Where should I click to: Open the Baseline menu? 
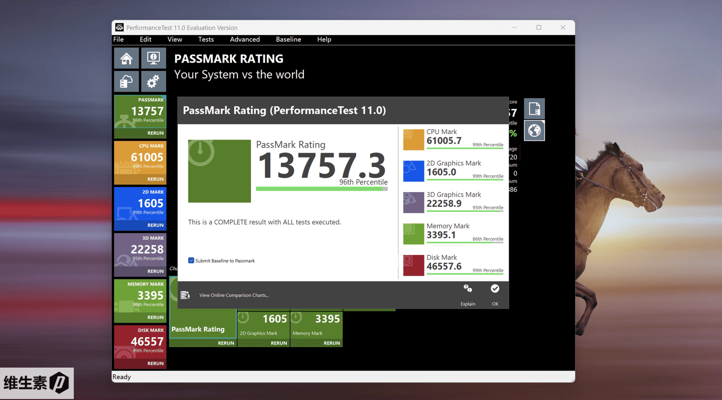point(288,39)
